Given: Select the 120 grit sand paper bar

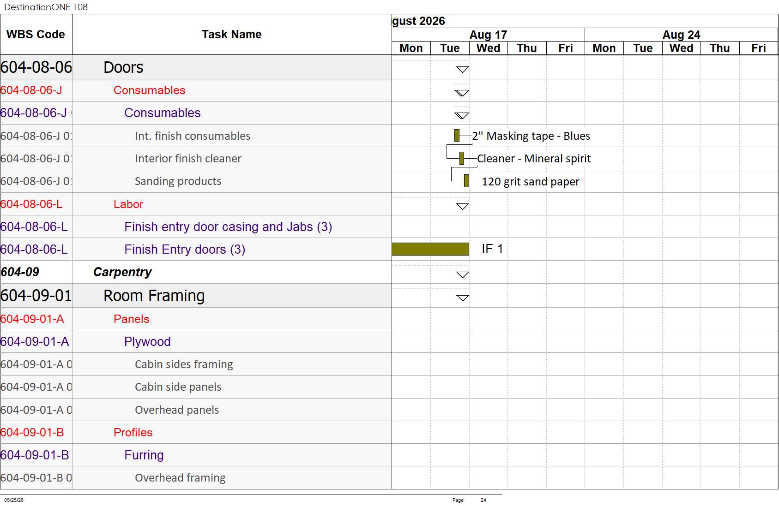Looking at the screenshot, I should (x=466, y=181).
